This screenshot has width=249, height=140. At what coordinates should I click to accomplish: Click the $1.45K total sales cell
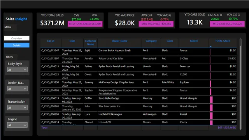click(x=232, y=58)
